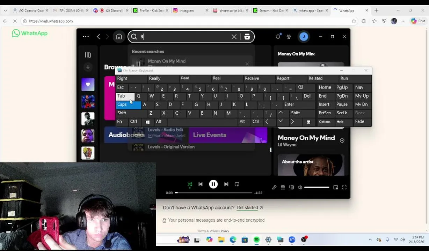Switch to phone script browser tab
Viewport: 429px width, 251px height.
231,10
